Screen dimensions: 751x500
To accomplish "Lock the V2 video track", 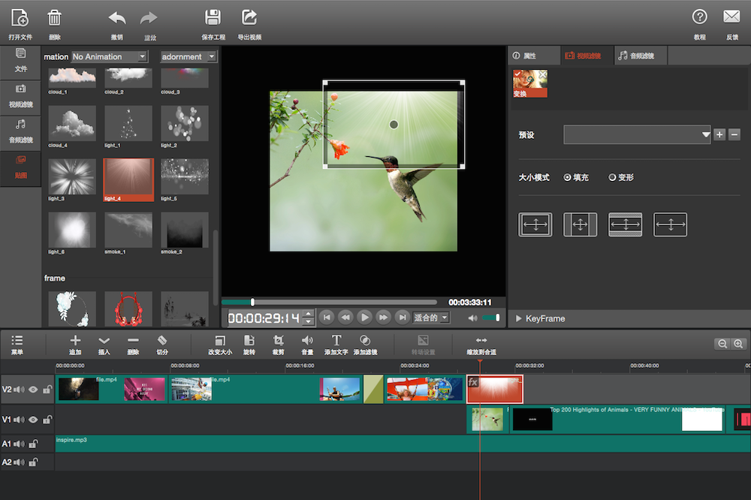I will pyautogui.click(x=47, y=389).
